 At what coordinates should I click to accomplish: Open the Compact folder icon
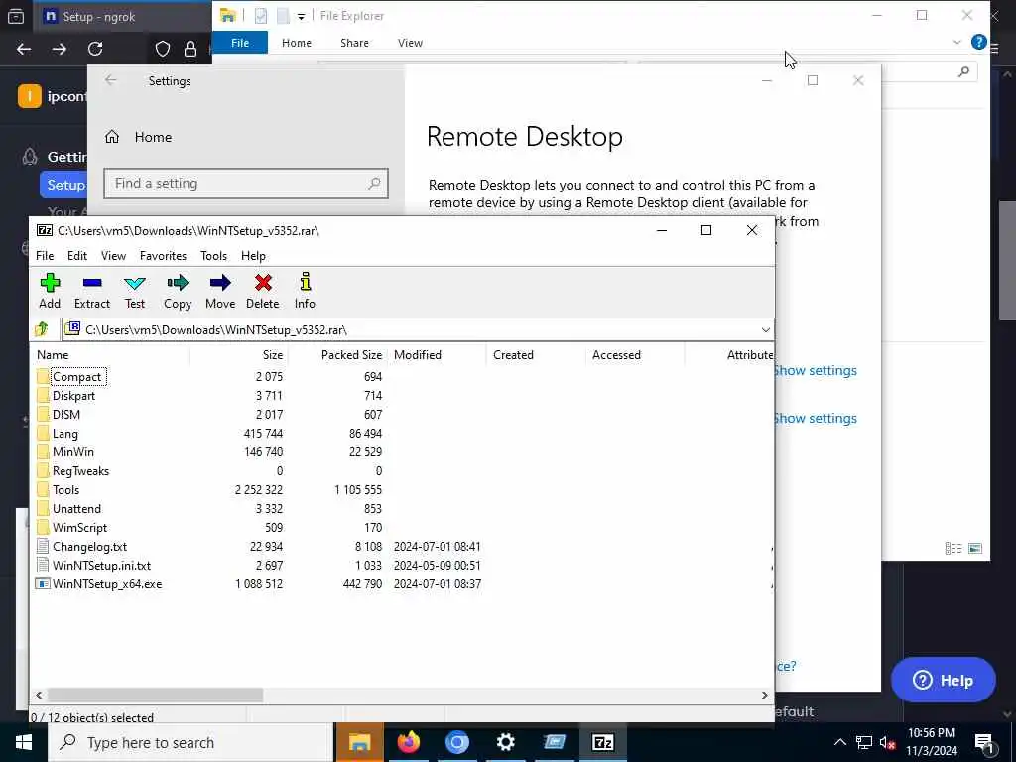43,376
